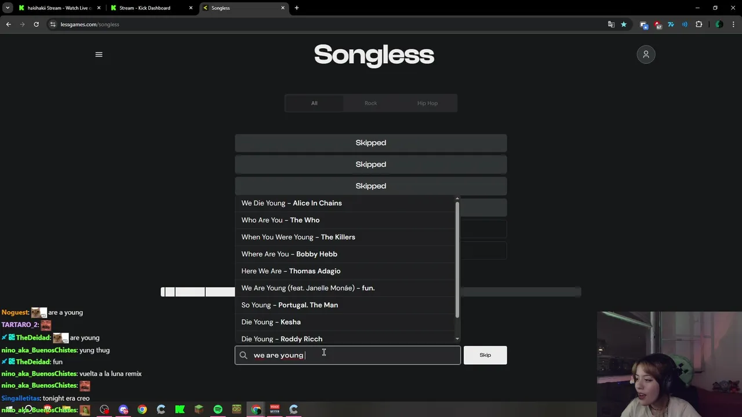Switch to the Hip Hop genre tab
Image resolution: width=742 pixels, height=417 pixels.
pyautogui.click(x=427, y=103)
